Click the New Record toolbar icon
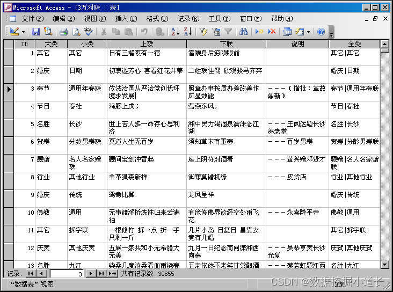This screenshot has height=292, width=393. click(259, 32)
